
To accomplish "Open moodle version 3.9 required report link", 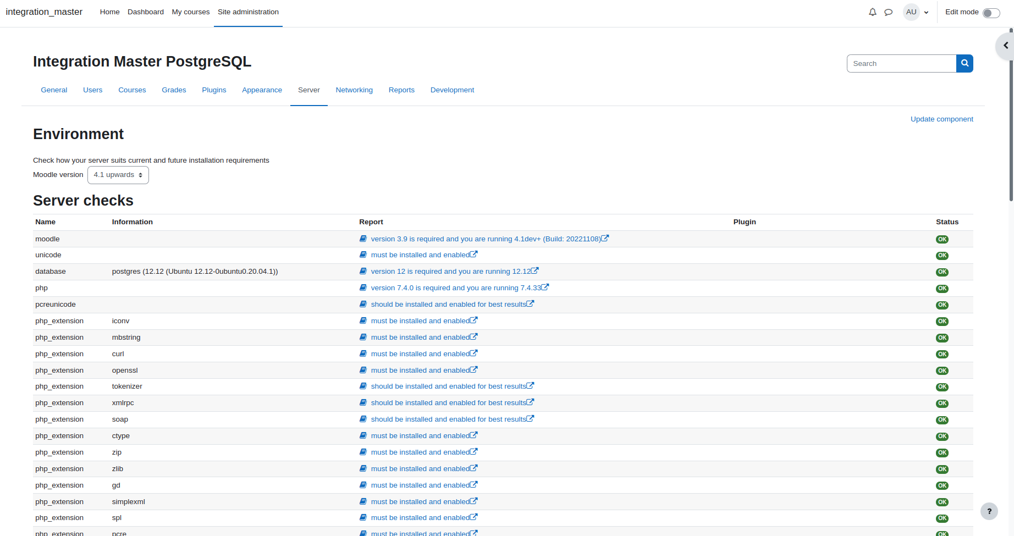I will click(x=486, y=239).
